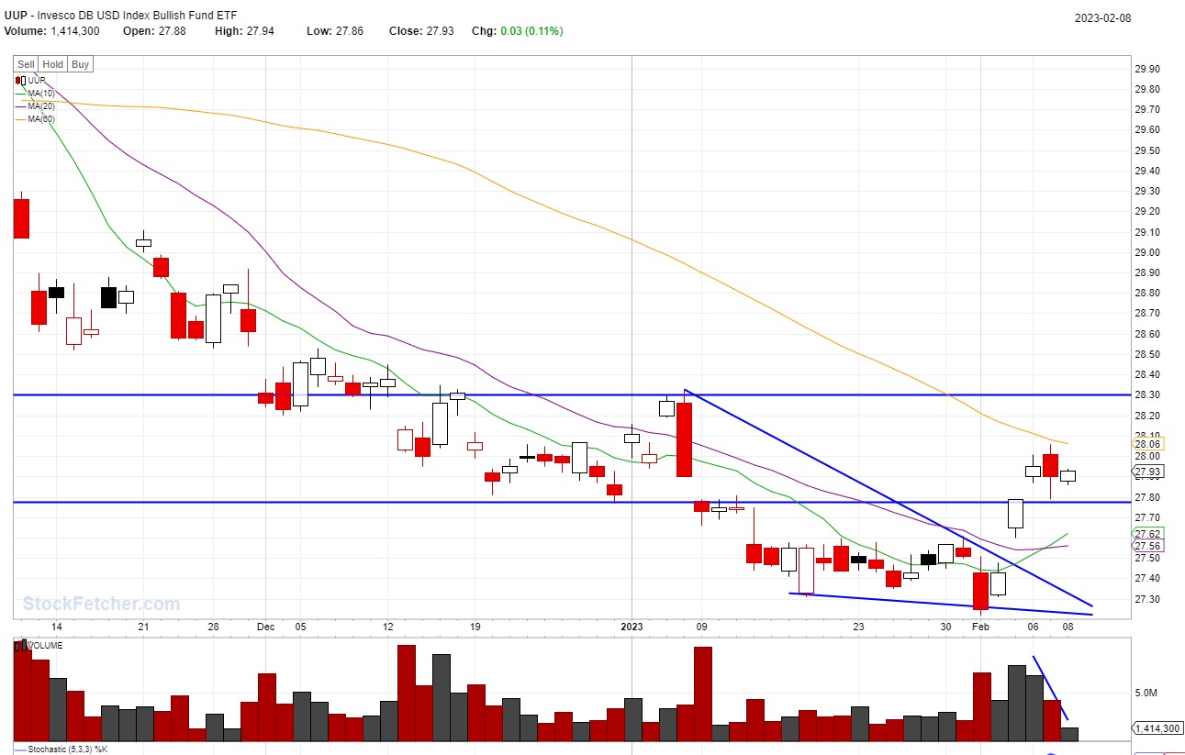The height and width of the screenshot is (755, 1185).
Task: Click the 27.80 price axis label
Action: (x=1147, y=497)
